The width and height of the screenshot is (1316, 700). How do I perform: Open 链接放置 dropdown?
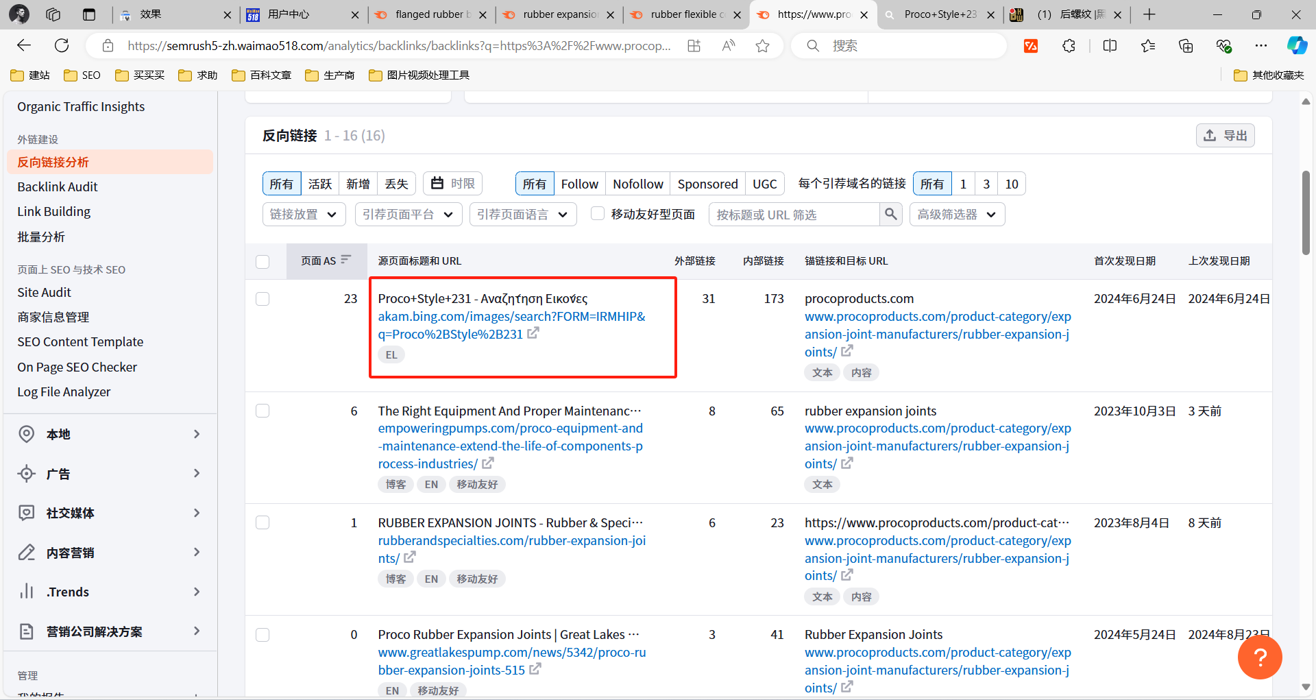(x=304, y=215)
